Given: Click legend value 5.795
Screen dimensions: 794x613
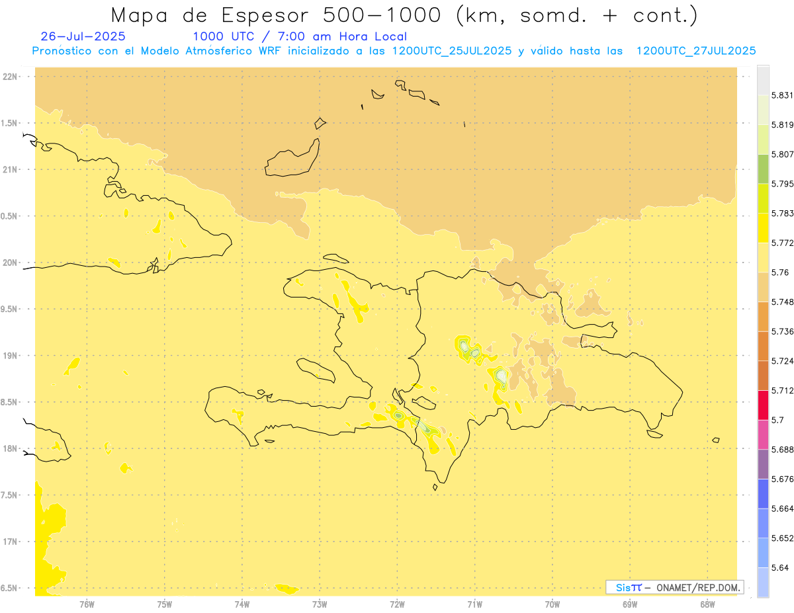Looking at the screenshot, I should coord(783,184).
